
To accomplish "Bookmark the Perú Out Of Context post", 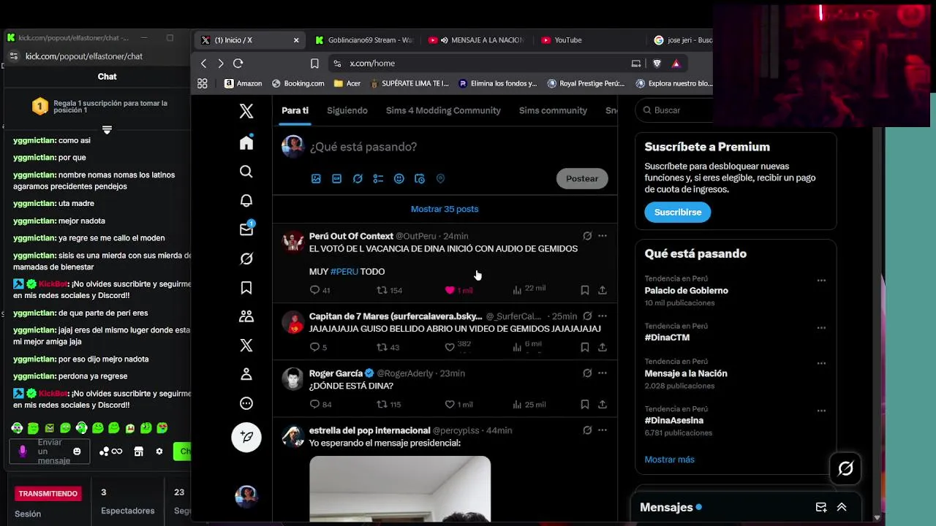I will (x=585, y=290).
